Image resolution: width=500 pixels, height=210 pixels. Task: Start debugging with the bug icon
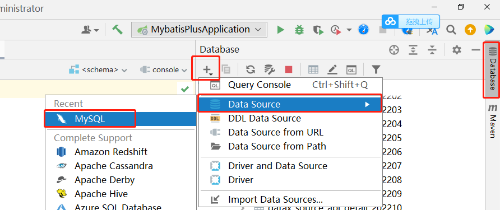click(299, 30)
